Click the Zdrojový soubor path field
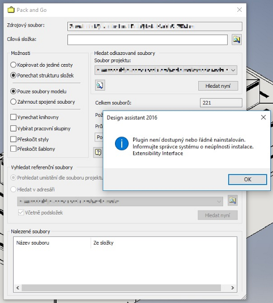 click(x=155, y=26)
